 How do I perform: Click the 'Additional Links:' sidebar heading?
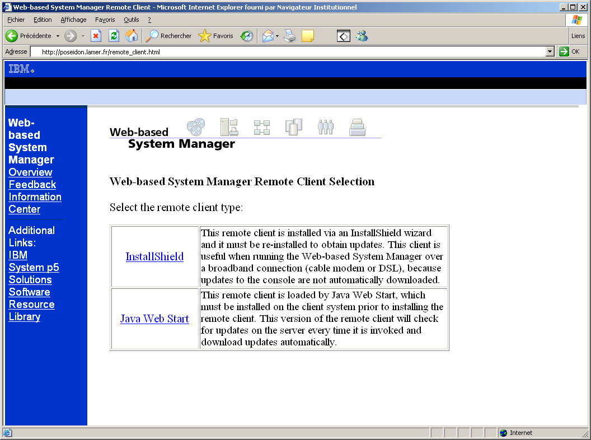point(32,236)
